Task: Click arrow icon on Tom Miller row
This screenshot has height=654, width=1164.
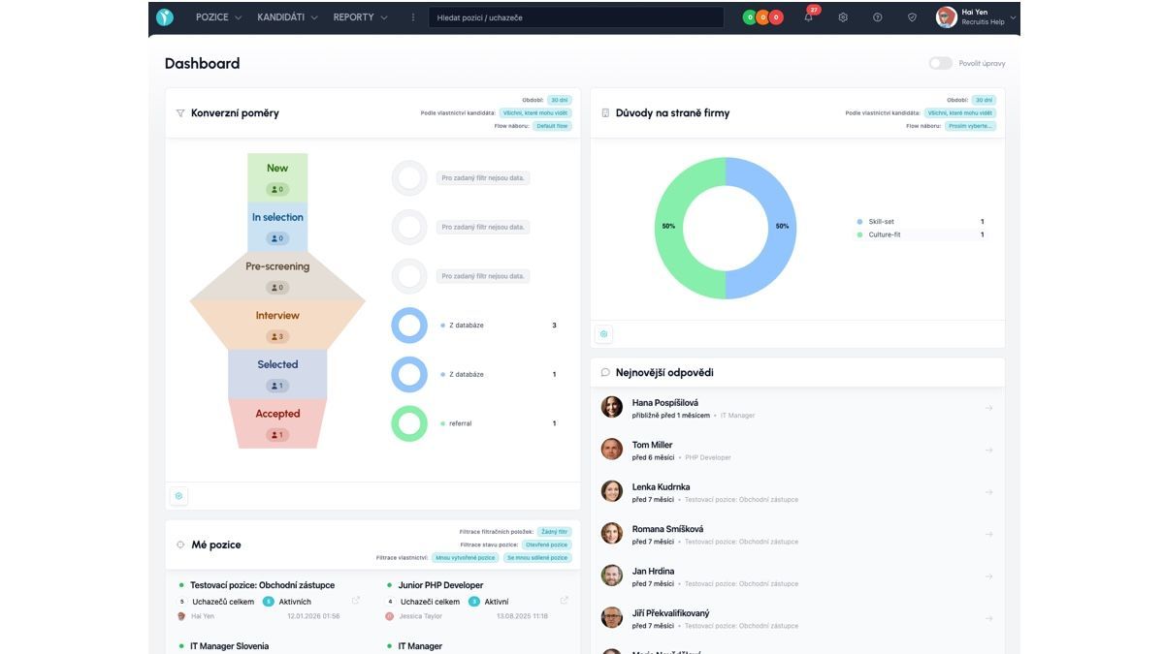Action: pos(988,451)
